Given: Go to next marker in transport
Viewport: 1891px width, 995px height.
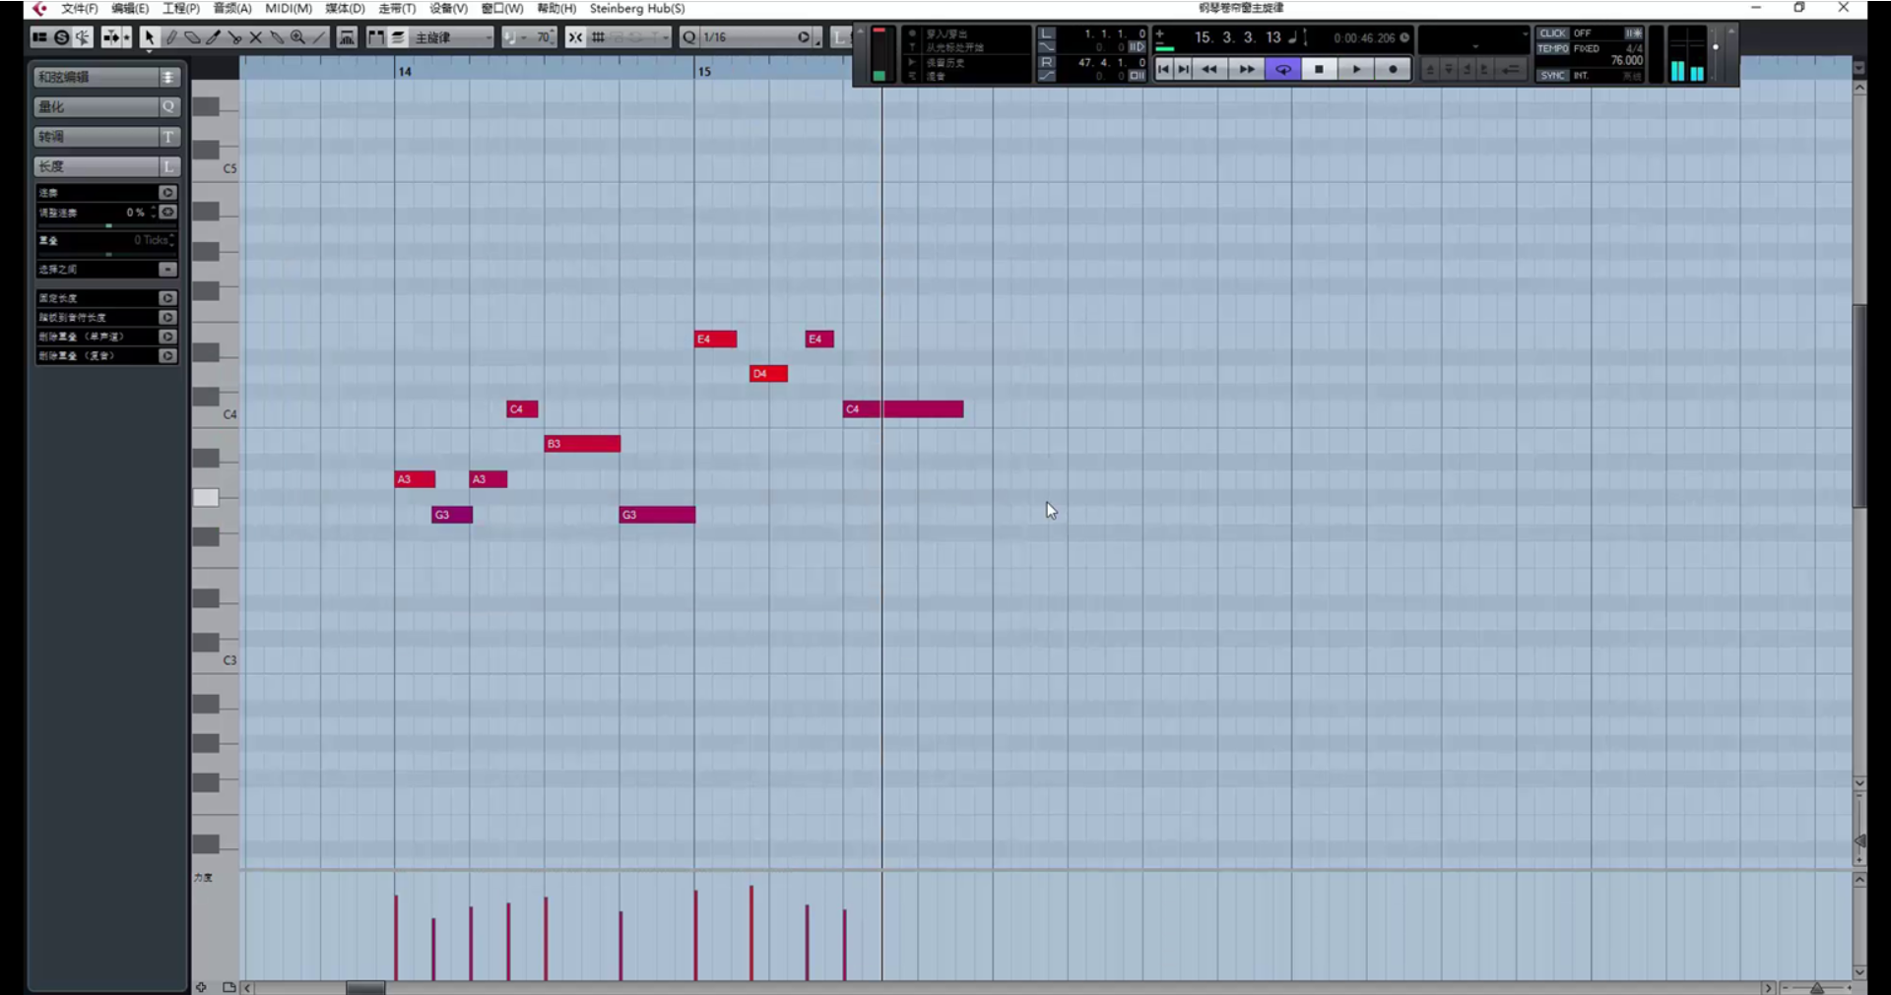Looking at the screenshot, I should coord(1184,69).
